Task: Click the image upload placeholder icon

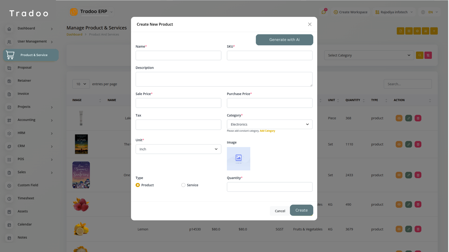Action: click(x=238, y=159)
